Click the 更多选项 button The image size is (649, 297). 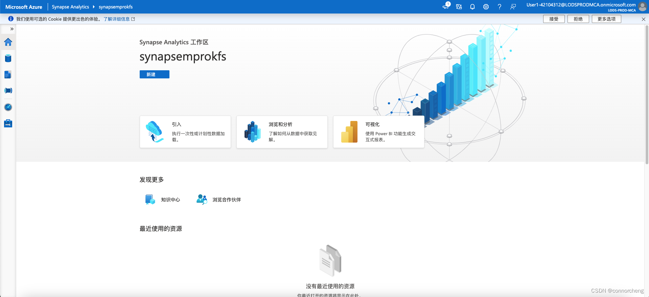tap(606, 19)
